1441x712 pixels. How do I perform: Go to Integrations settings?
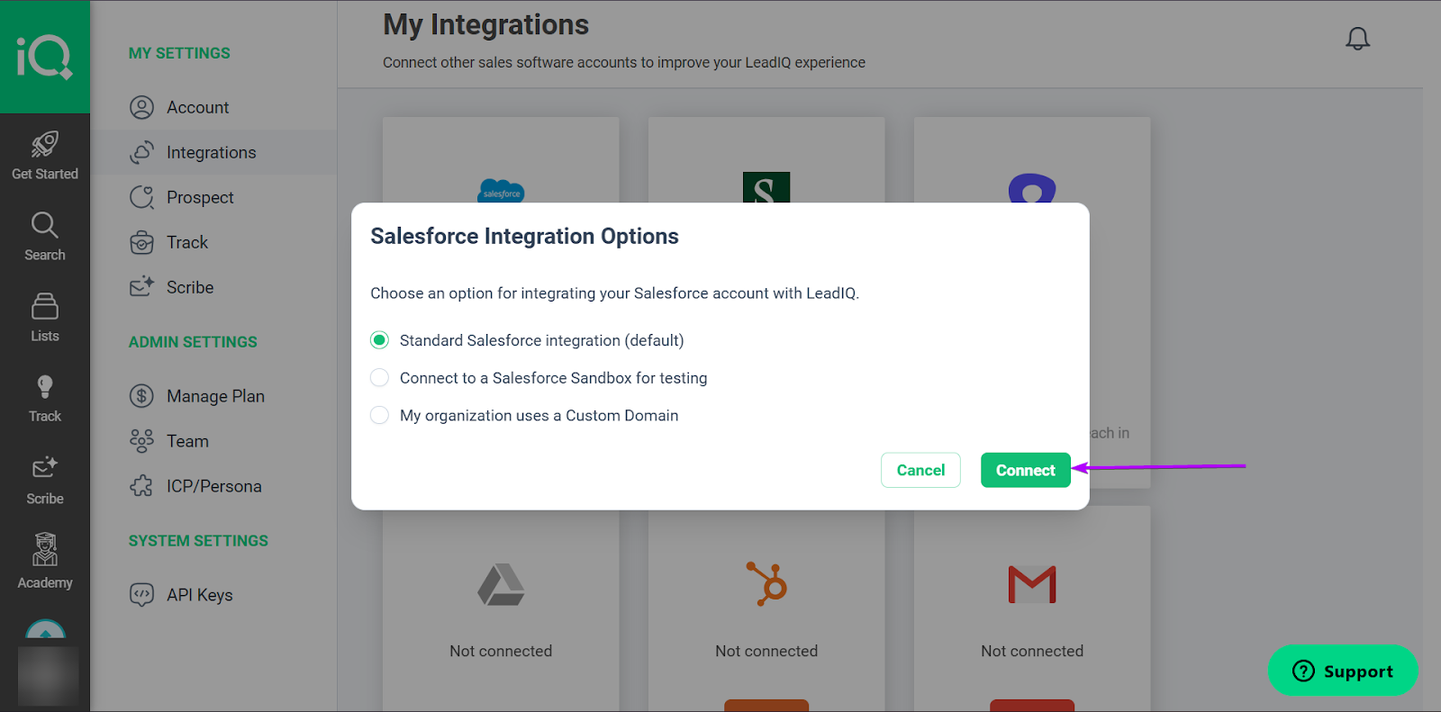(x=211, y=152)
